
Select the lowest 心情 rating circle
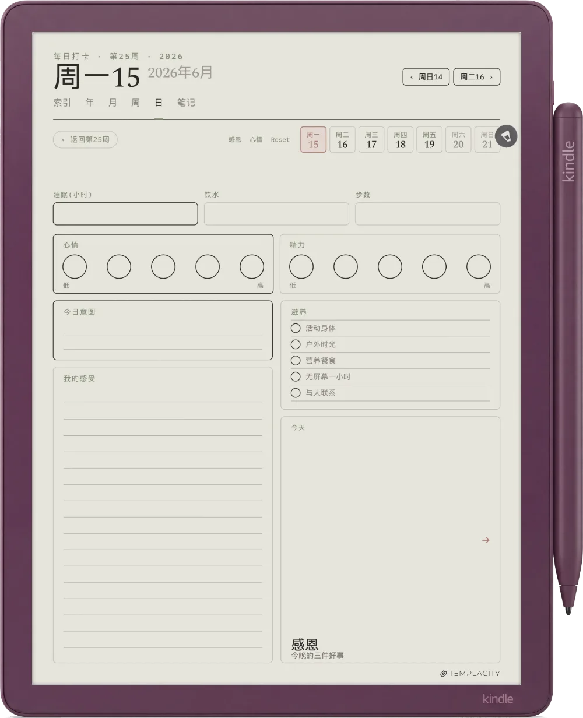tap(75, 266)
